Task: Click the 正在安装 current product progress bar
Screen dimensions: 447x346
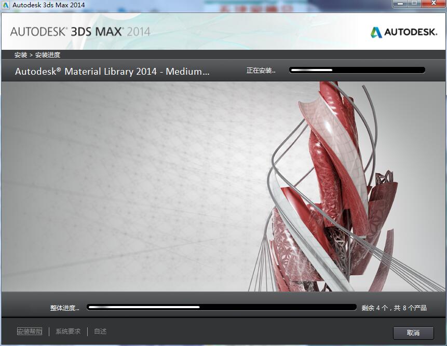Action: pyautogui.click(x=357, y=70)
